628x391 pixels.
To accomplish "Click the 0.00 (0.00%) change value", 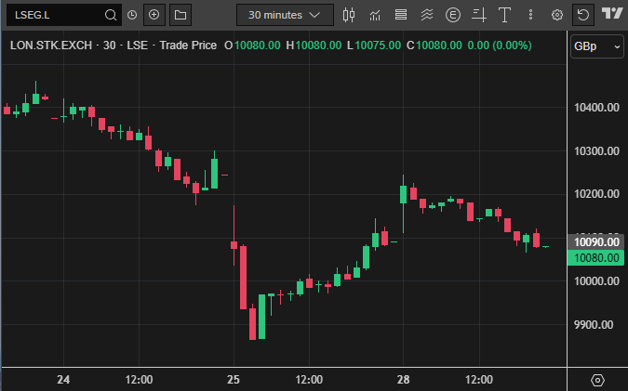I will click(500, 46).
